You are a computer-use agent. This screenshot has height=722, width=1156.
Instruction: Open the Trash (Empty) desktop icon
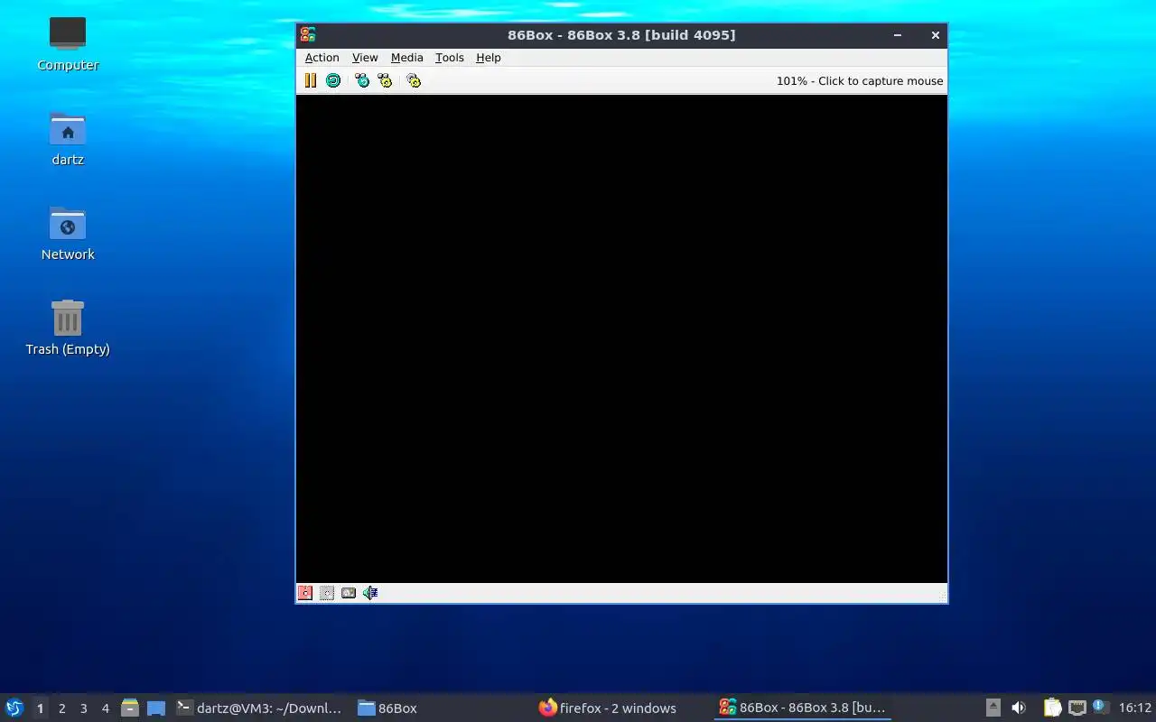click(68, 328)
